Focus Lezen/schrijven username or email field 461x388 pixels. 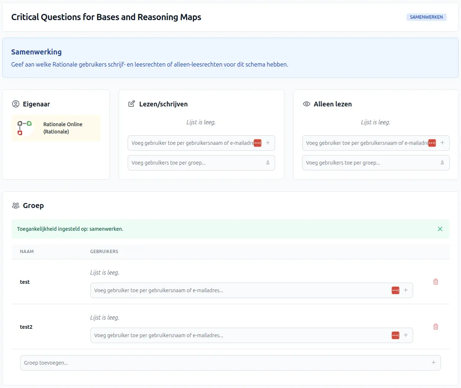(190, 143)
